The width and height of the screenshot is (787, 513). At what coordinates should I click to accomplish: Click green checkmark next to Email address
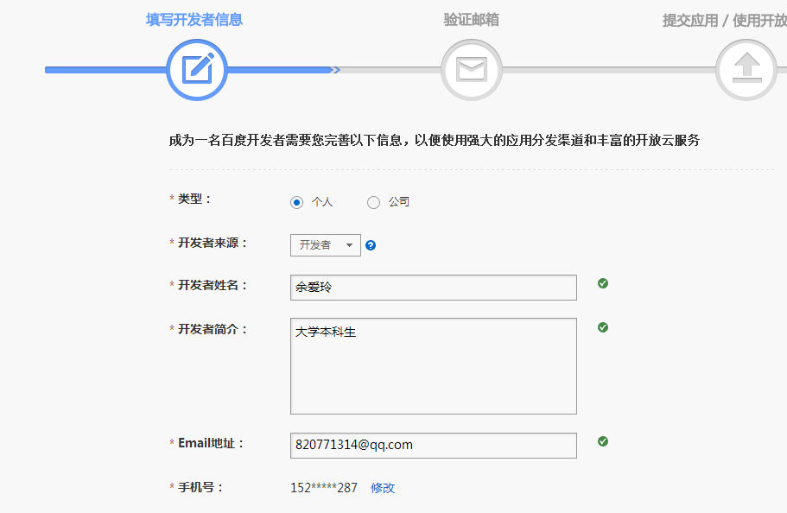[x=603, y=441]
